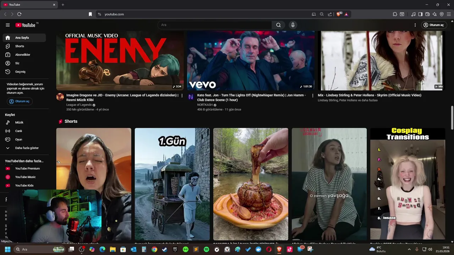This screenshot has height=255, width=454.
Task: Click the youtube.com address bar
Action: point(204,14)
